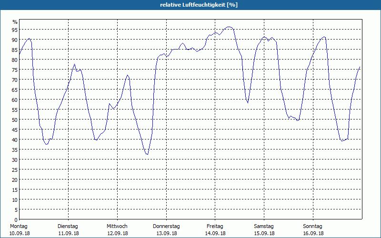Select the date '12.09.18'
Screen dimensions: 381x238
point(118,233)
